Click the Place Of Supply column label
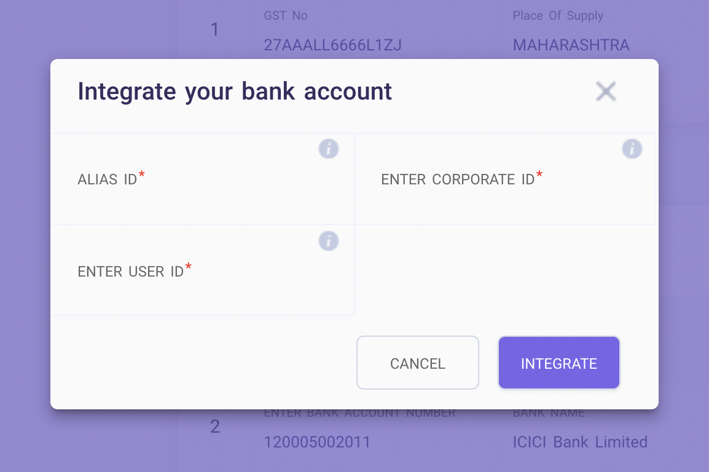This screenshot has height=472, width=709. click(x=558, y=15)
